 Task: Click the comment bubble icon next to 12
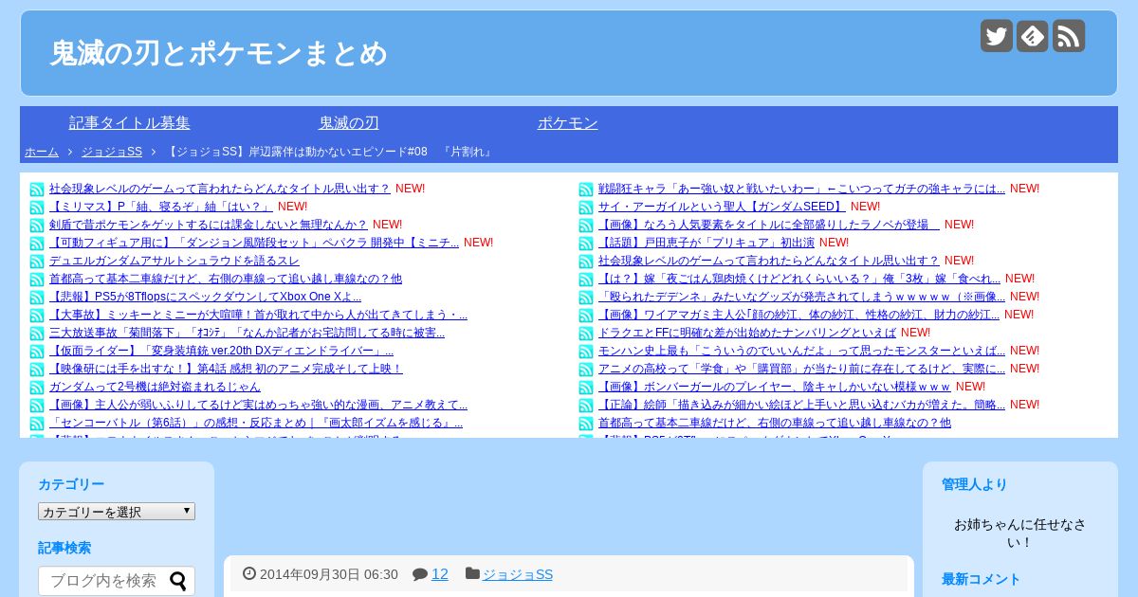[x=420, y=574]
